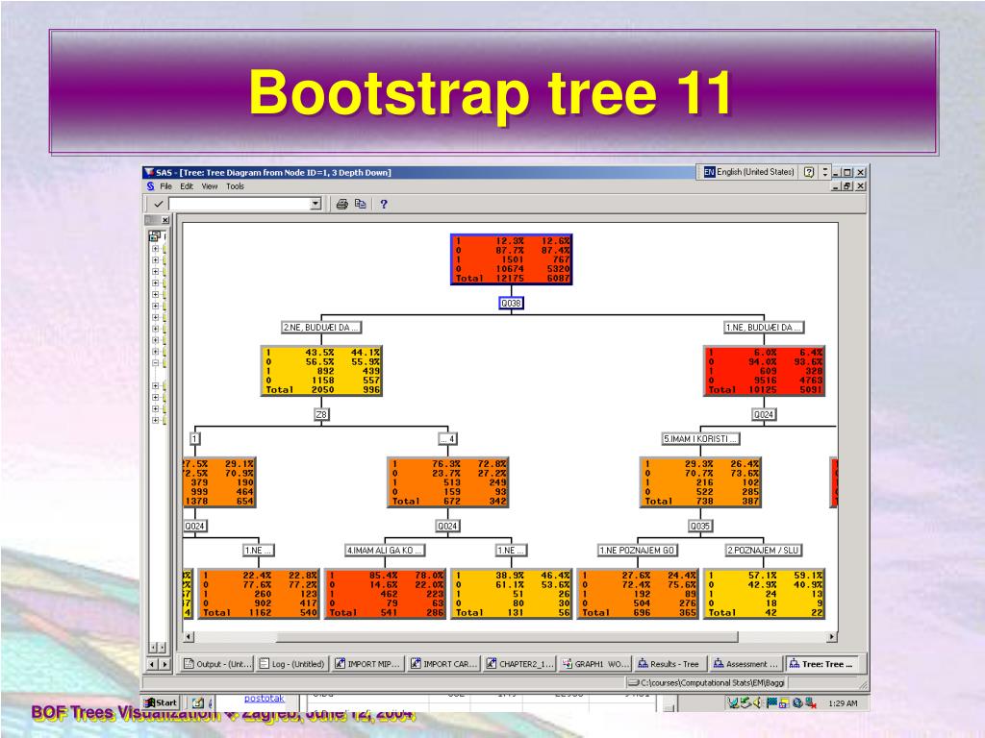Click the '4.IMAM ALI GA KO ...' branch label
The width and height of the screenshot is (985, 738).
(385, 551)
